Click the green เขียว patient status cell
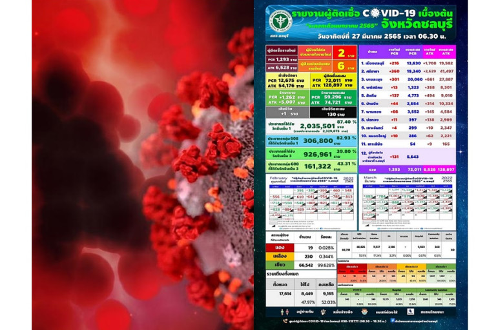 click(x=278, y=265)
